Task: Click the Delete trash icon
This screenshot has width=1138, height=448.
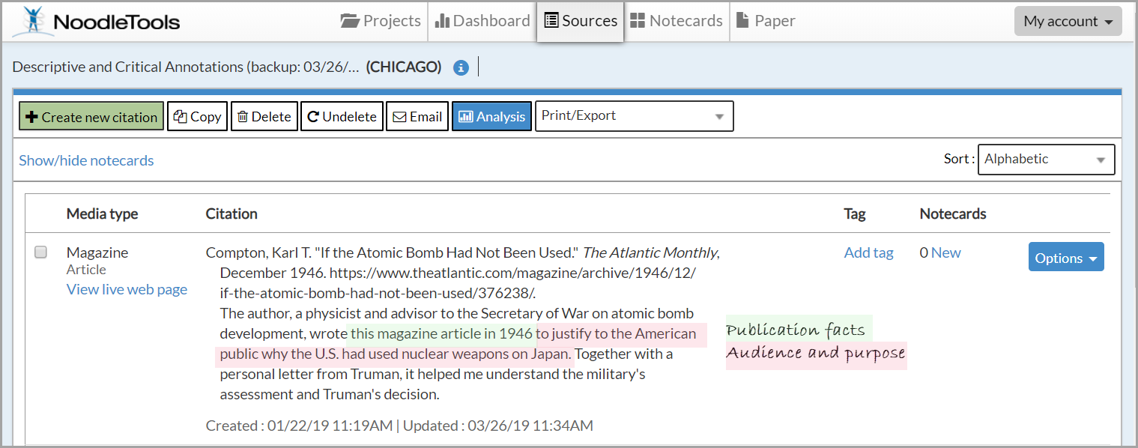Action: click(242, 116)
